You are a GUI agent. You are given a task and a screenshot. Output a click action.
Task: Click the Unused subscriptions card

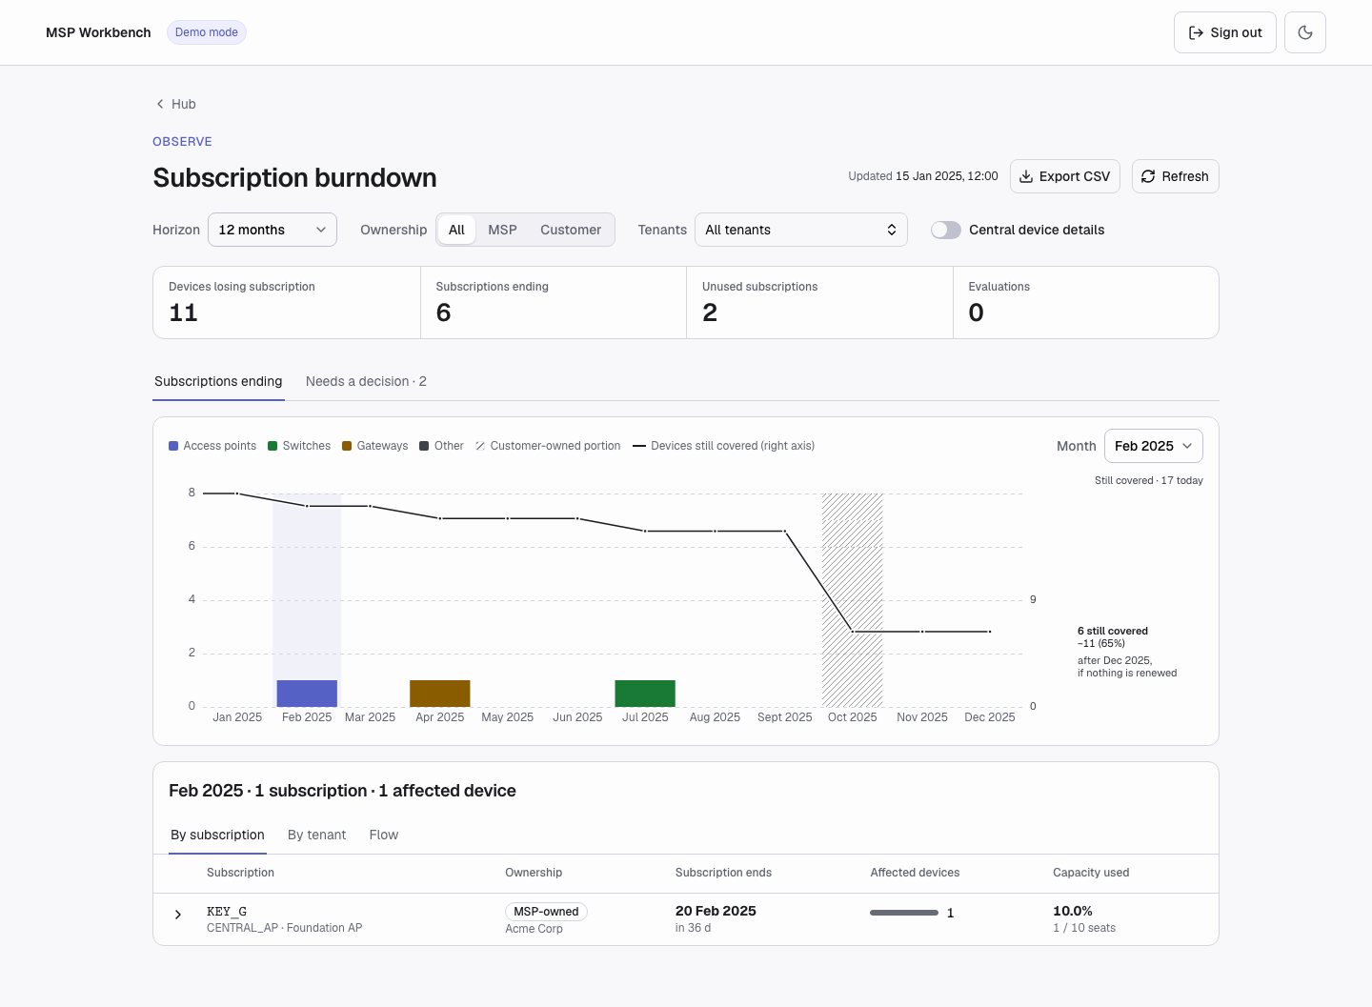(x=819, y=303)
